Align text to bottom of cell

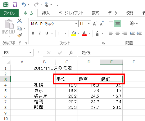coord(125,25)
